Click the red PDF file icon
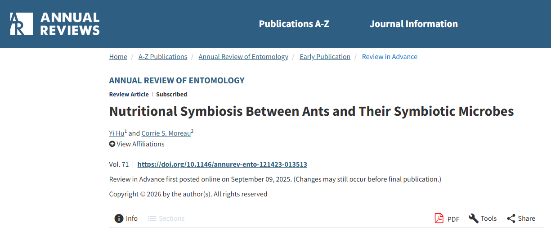Image resolution: width=551 pixels, height=232 pixels. (x=439, y=218)
